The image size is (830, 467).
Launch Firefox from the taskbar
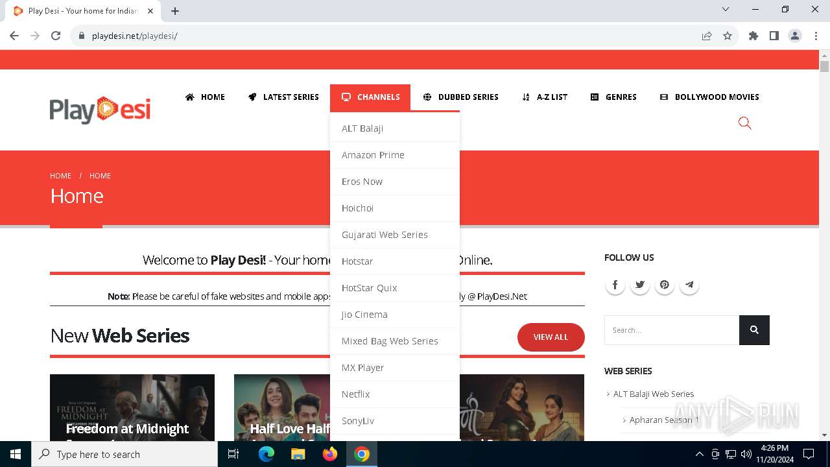coord(329,454)
